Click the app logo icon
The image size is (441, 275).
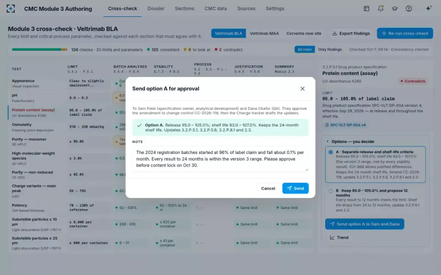pyautogui.click(x=11, y=8)
